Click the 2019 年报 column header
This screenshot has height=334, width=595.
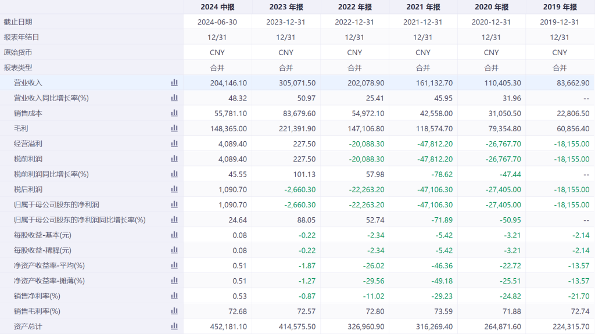coord(560,7)
